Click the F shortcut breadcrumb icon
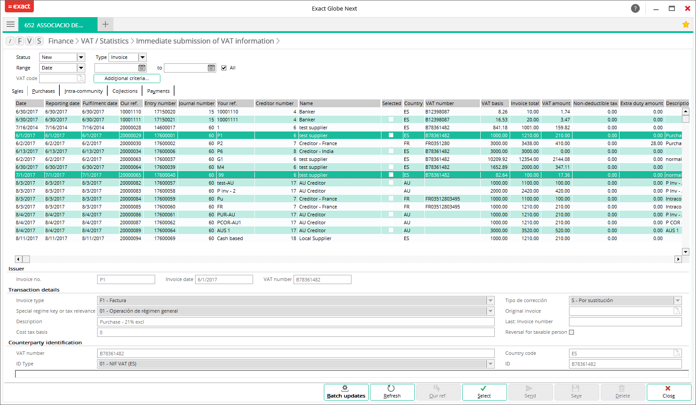Screen dimensions: 696x405 coord(20,41)
